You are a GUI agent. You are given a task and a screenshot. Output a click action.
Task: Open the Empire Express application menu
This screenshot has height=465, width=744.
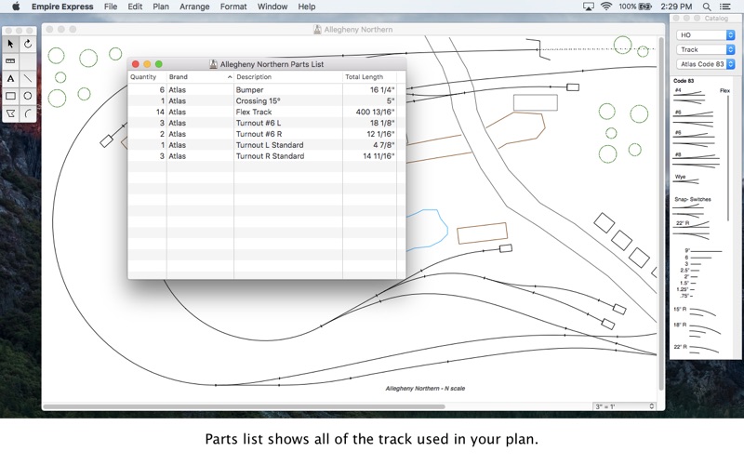tap(62, 7)
